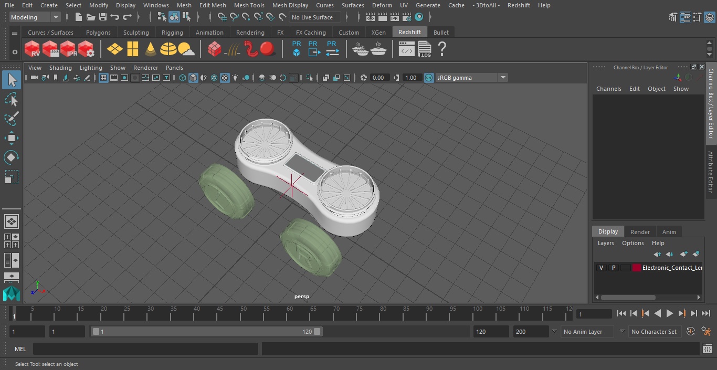Go to end of playback range
This screenshot has height=370, width=717.
(706, 313)
